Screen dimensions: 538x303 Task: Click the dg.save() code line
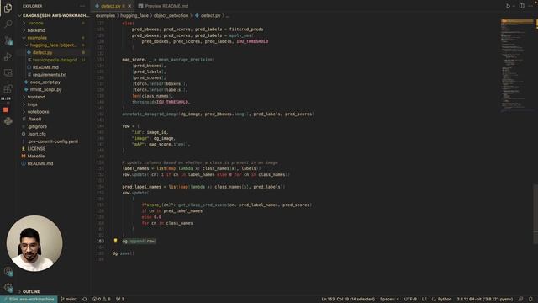(124, 253)
